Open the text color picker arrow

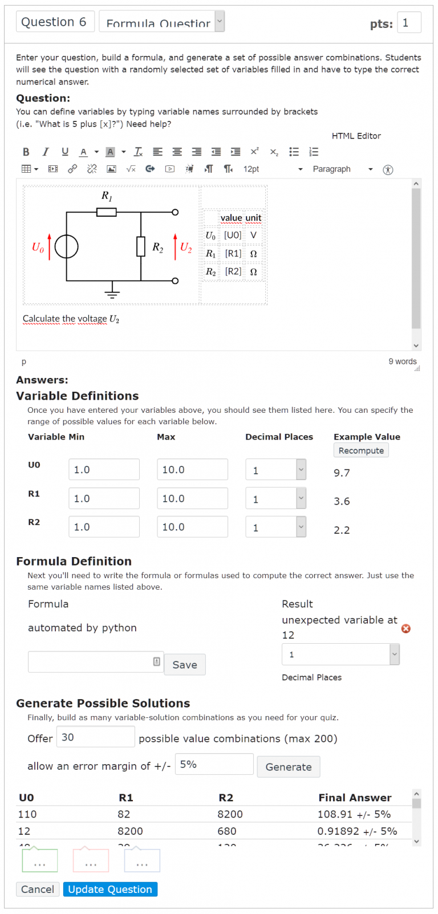96,152
